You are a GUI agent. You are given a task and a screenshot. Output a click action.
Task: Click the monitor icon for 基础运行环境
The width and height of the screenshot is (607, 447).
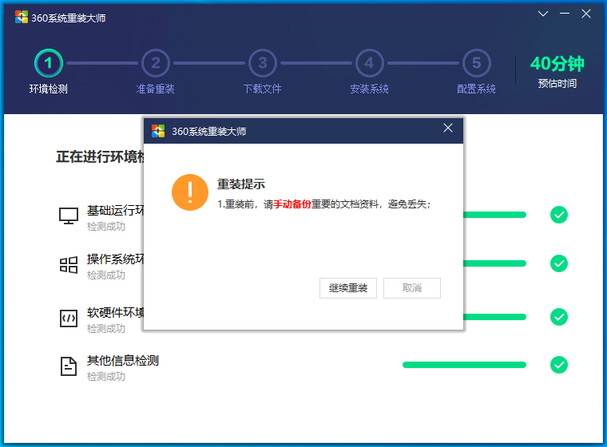69,216
